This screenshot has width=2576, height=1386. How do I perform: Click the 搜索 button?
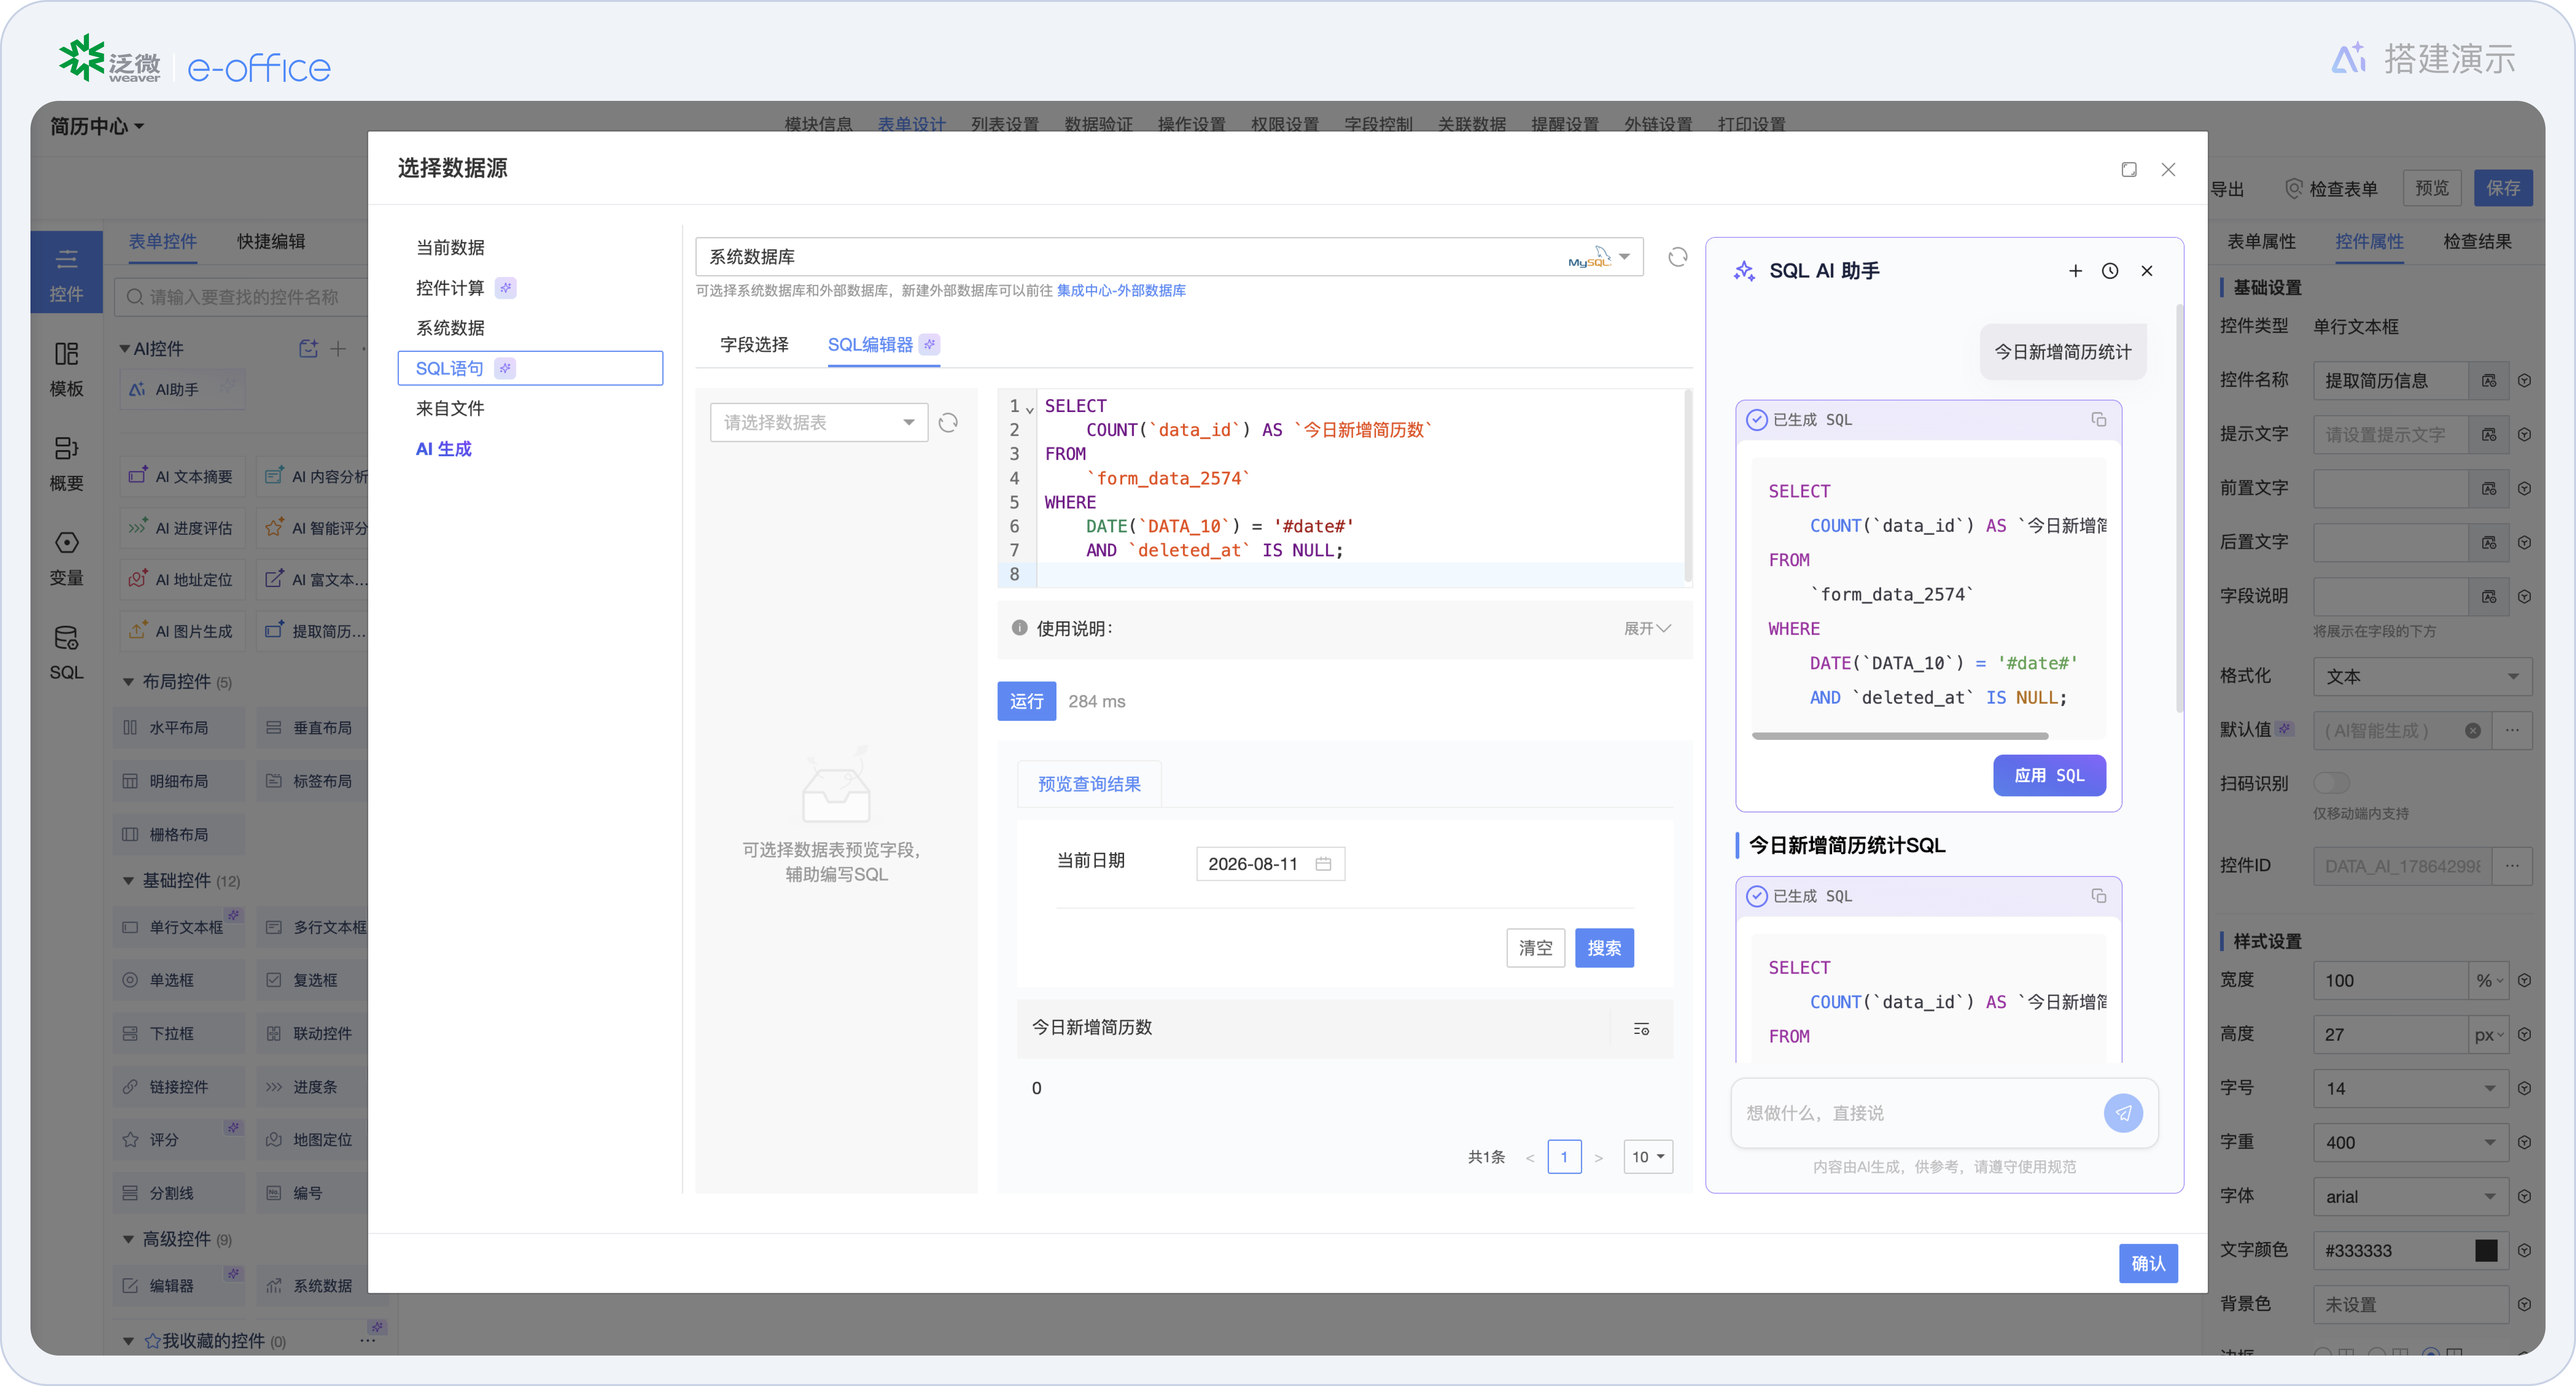(x=1604, y=948)
